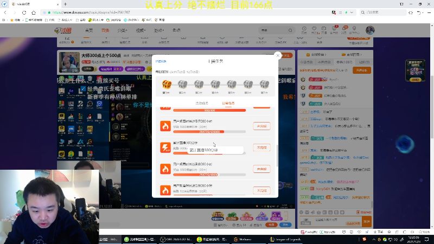This screenshot has width=434, height=244.
Task: Send the 庄园 crown gift from the gift bar
Action: pos(218,216)
